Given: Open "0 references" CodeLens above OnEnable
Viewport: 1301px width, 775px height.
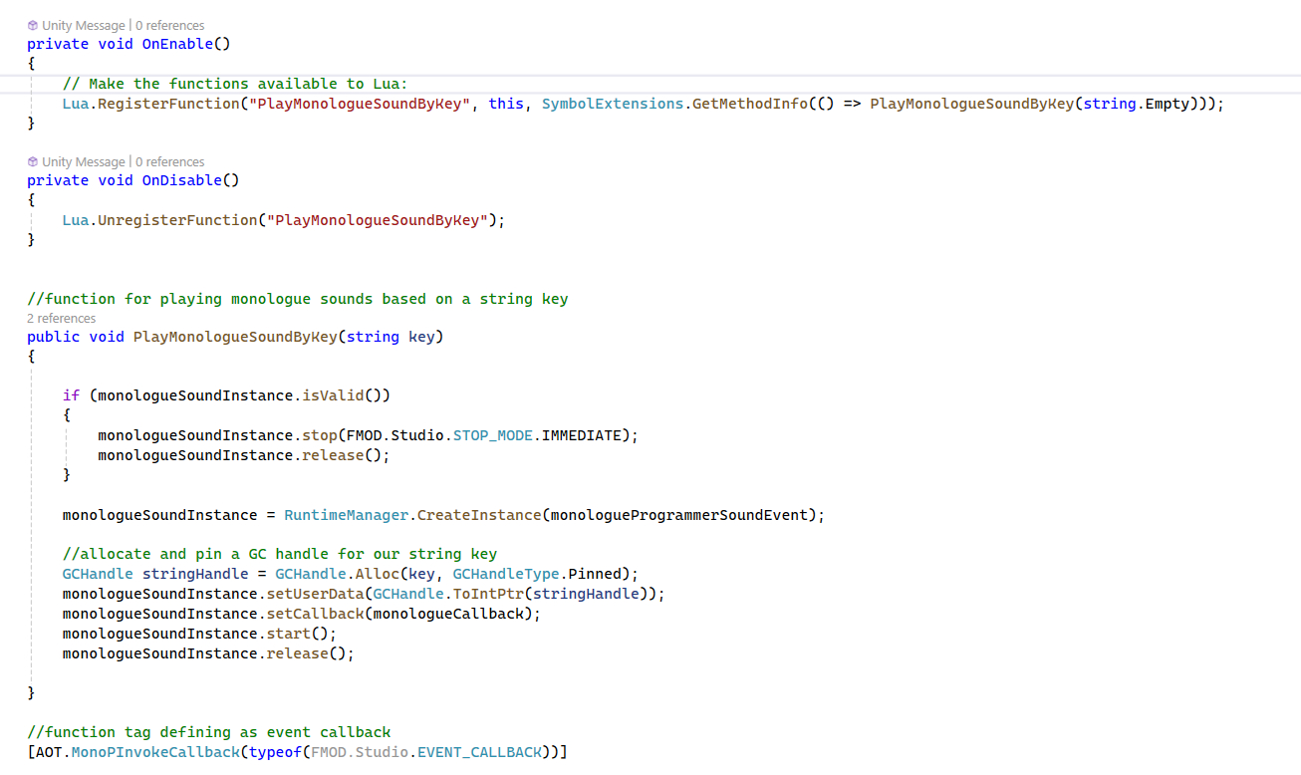Looking at the screenshot, I should 169,25.
